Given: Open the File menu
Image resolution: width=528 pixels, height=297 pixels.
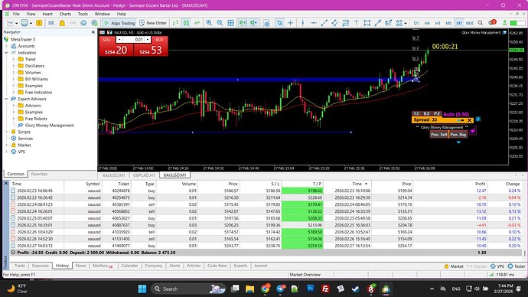Looking at the screenshot, I should pos(16,14).
